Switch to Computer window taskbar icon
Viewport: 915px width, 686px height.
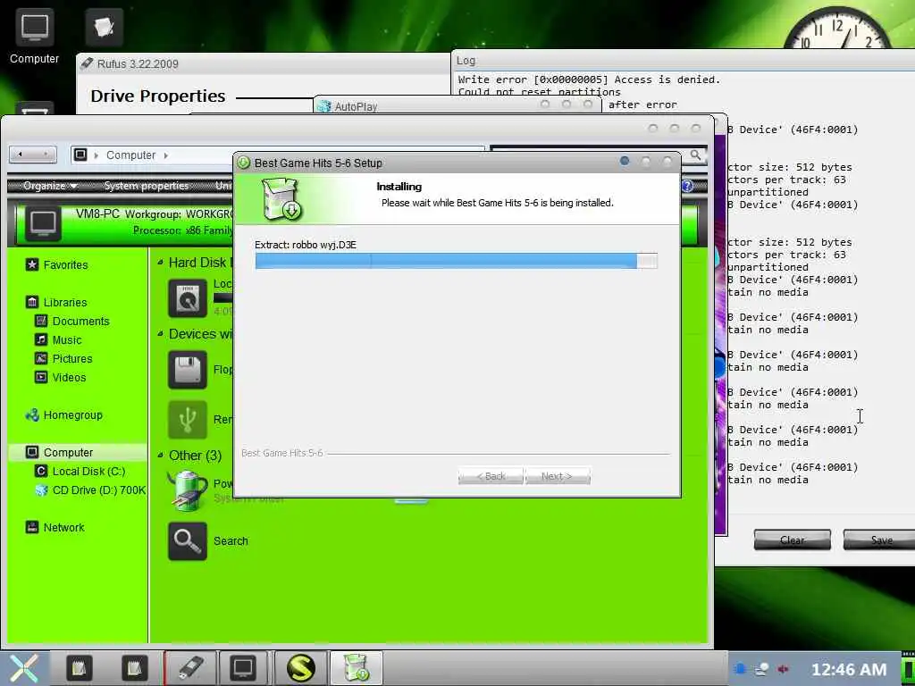[243, 668]
